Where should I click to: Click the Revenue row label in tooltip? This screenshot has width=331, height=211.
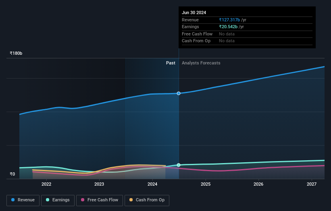coord(190,20)
